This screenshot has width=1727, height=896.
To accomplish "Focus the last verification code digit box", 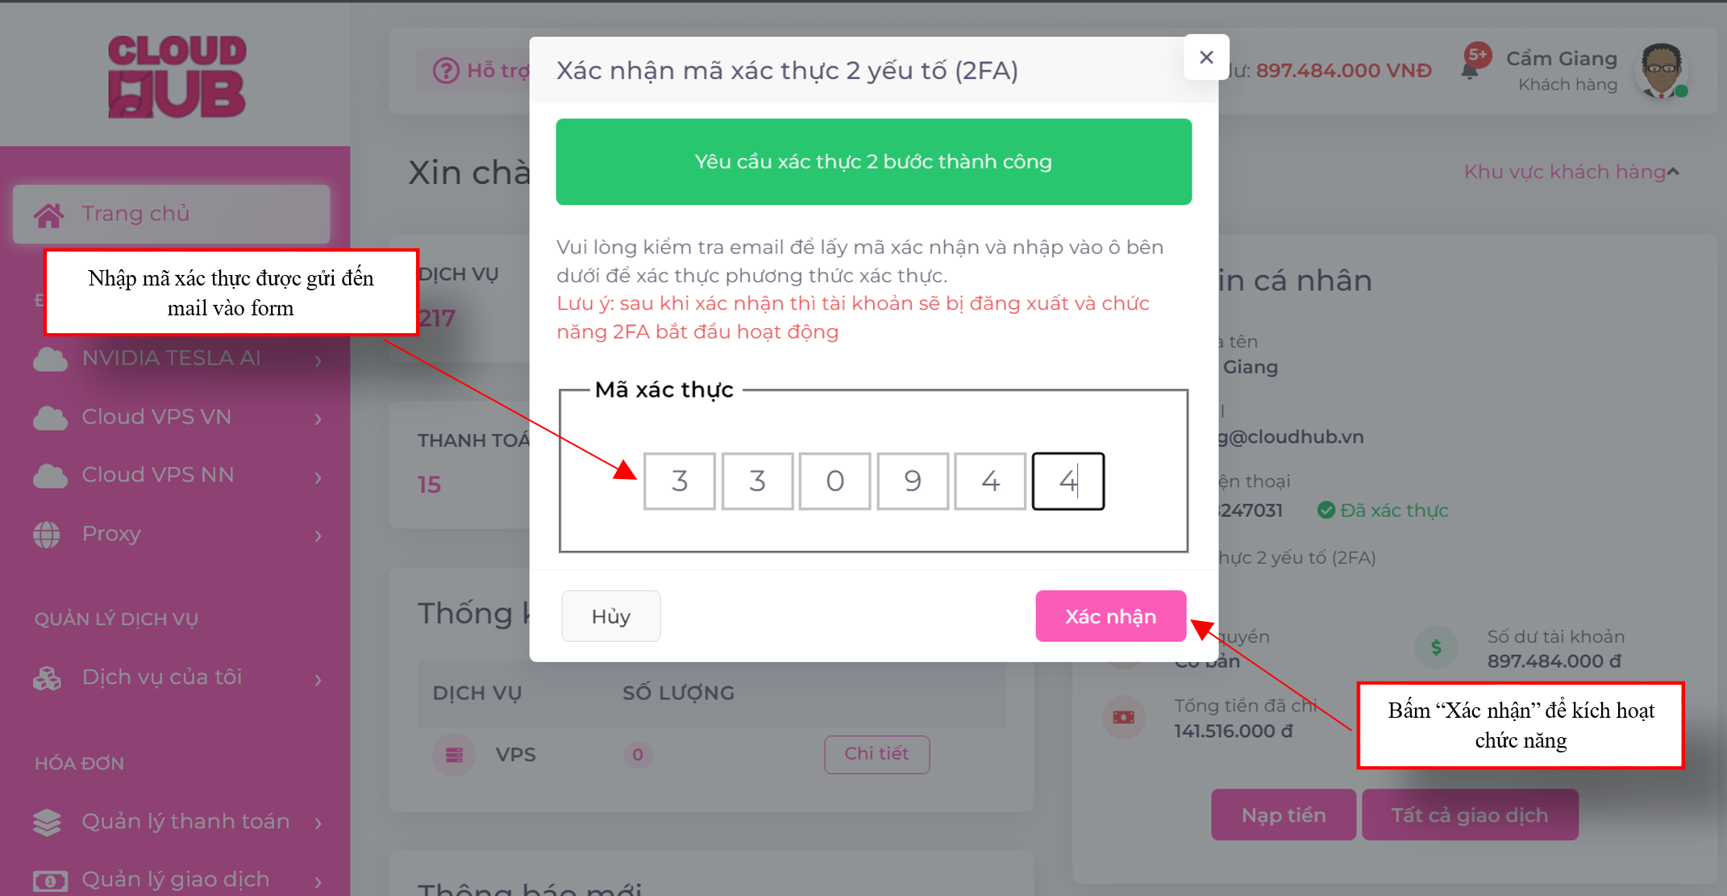I will (x=1067, y=481).
